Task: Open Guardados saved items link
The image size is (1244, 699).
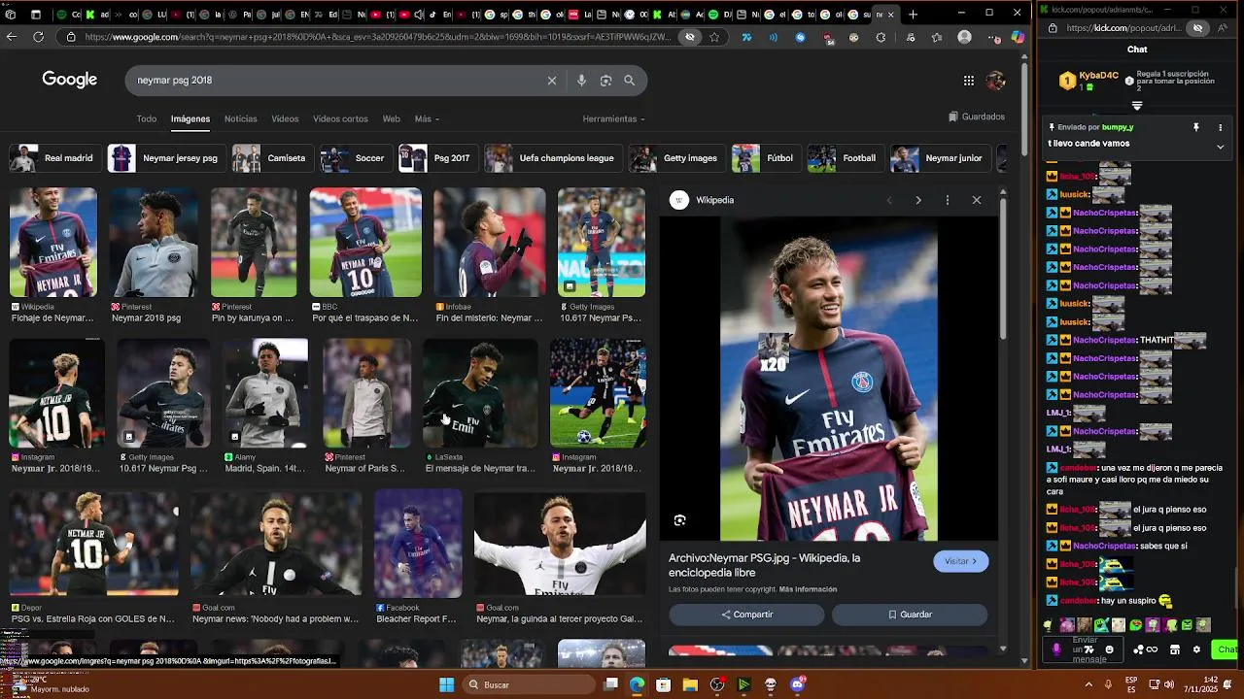Action: (977, 116)
